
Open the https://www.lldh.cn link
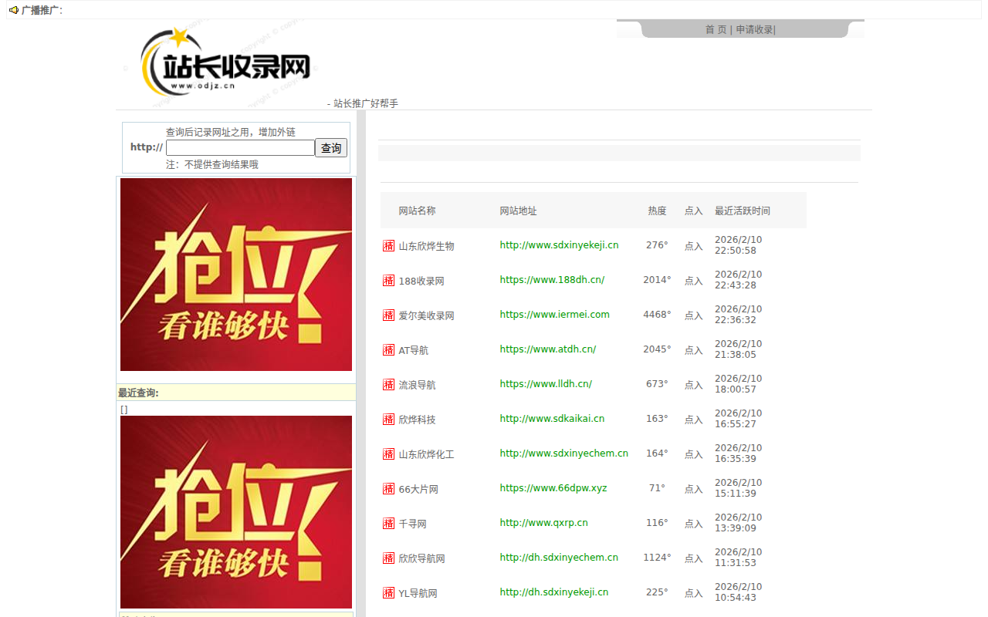[546, 383]
